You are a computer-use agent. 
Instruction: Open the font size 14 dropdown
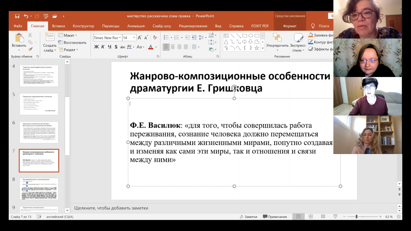pos(134,38)
